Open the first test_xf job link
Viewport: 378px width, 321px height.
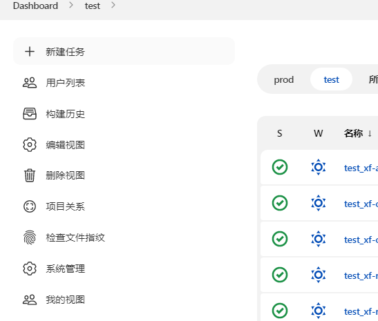(x=361, y=168)
